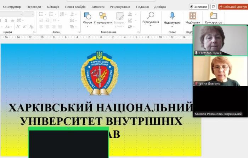Expand numbered list style arrow
Image resolution: width=248 pixels, height=158 pixels.
click(56, 14)
